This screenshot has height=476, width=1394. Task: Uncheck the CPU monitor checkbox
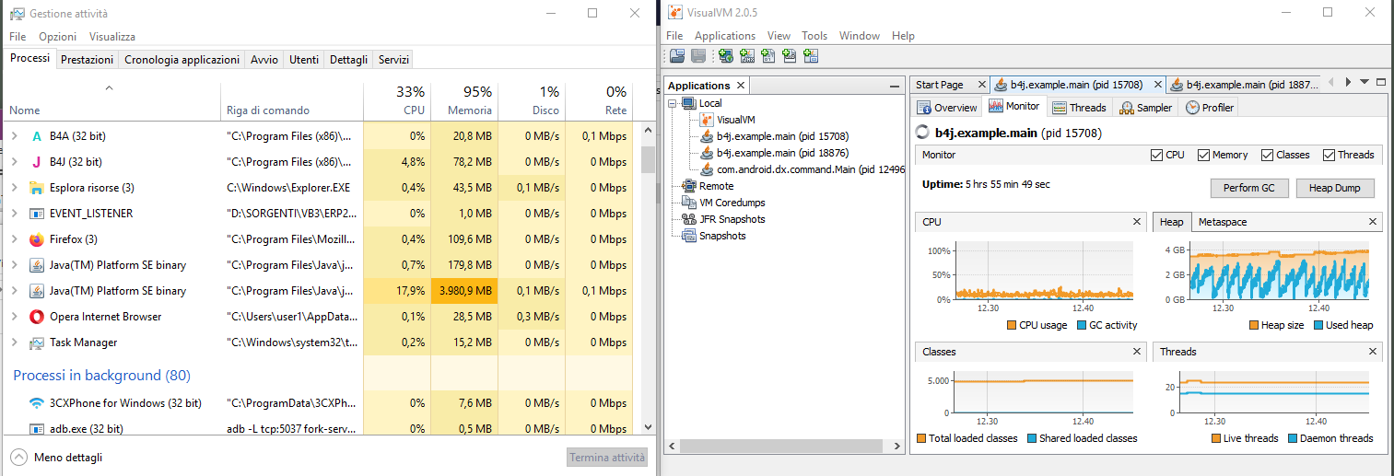[x=1157, y=155]
